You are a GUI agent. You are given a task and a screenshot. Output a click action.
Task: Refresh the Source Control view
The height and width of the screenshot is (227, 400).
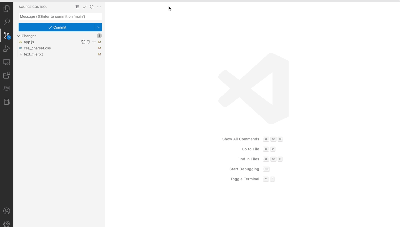pos(92,7)
